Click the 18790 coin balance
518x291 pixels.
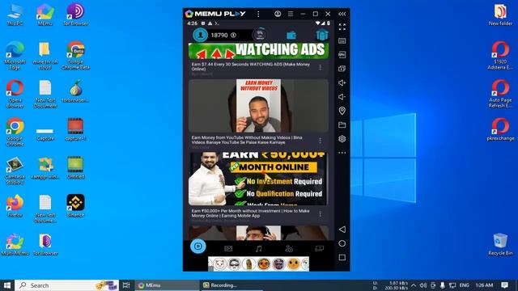pos(223,35)
